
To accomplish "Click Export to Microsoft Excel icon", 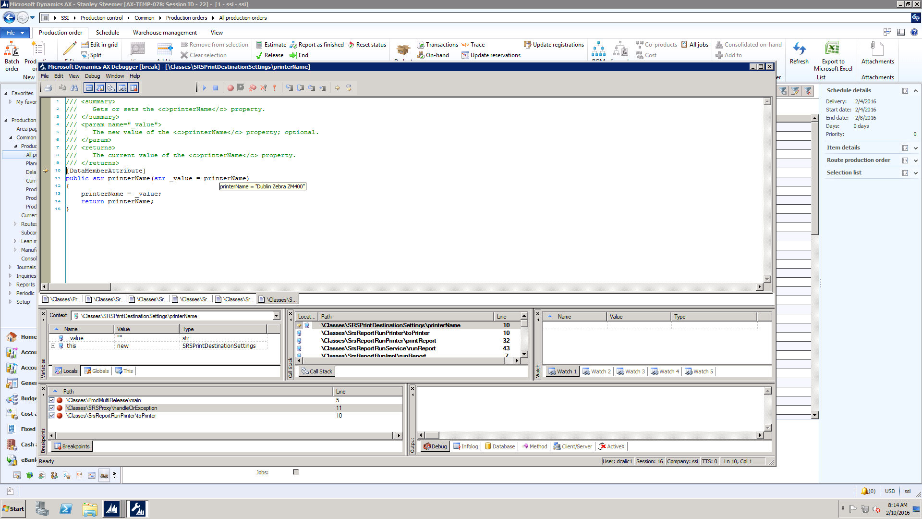I will [832, 49].
